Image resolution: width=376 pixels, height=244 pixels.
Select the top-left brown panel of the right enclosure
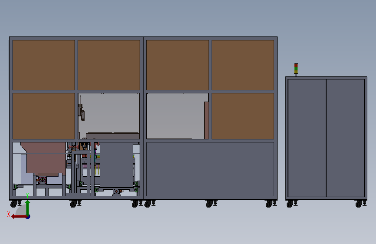[x=177, y=65]
